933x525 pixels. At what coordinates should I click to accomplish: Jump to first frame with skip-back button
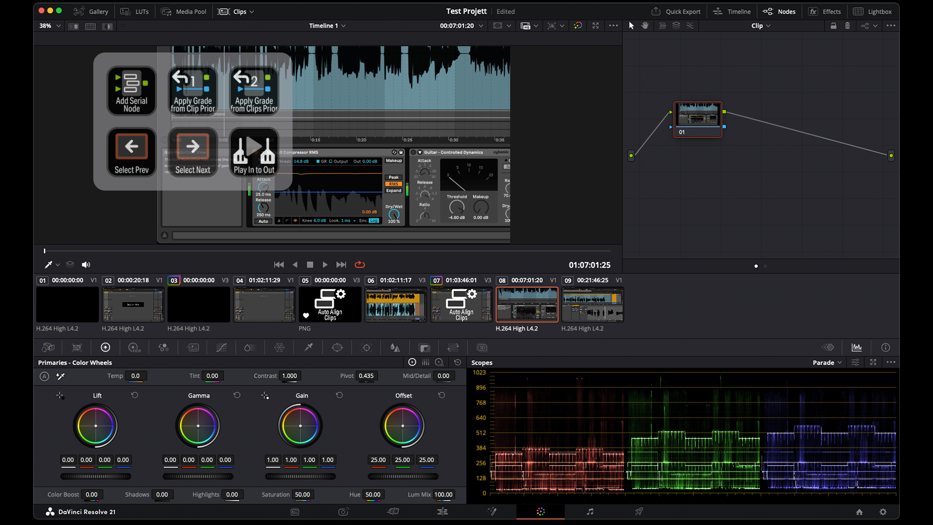(279, 265)
